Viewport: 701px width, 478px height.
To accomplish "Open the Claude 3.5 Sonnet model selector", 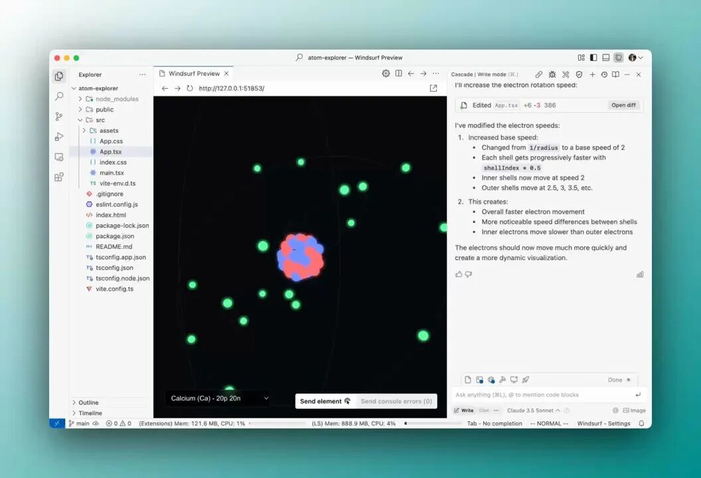I will 533,410.
